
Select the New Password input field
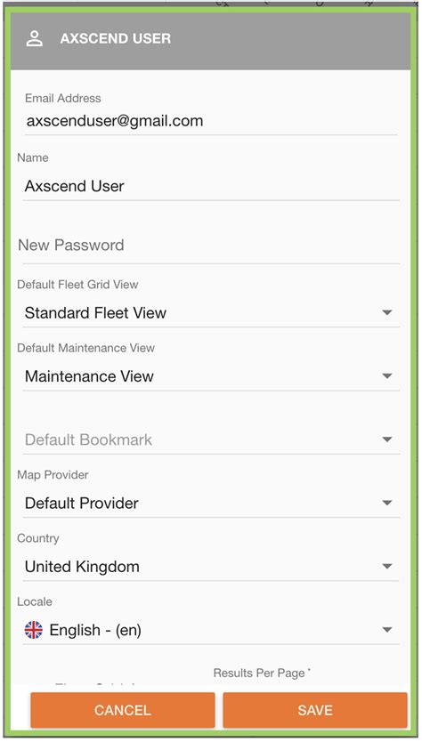coord(211,246)
